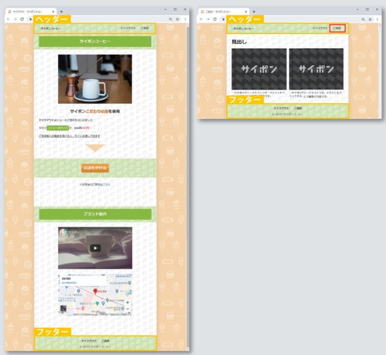
Task: Open the Chrome three-dot menu in right window
Action: (377, 19)
